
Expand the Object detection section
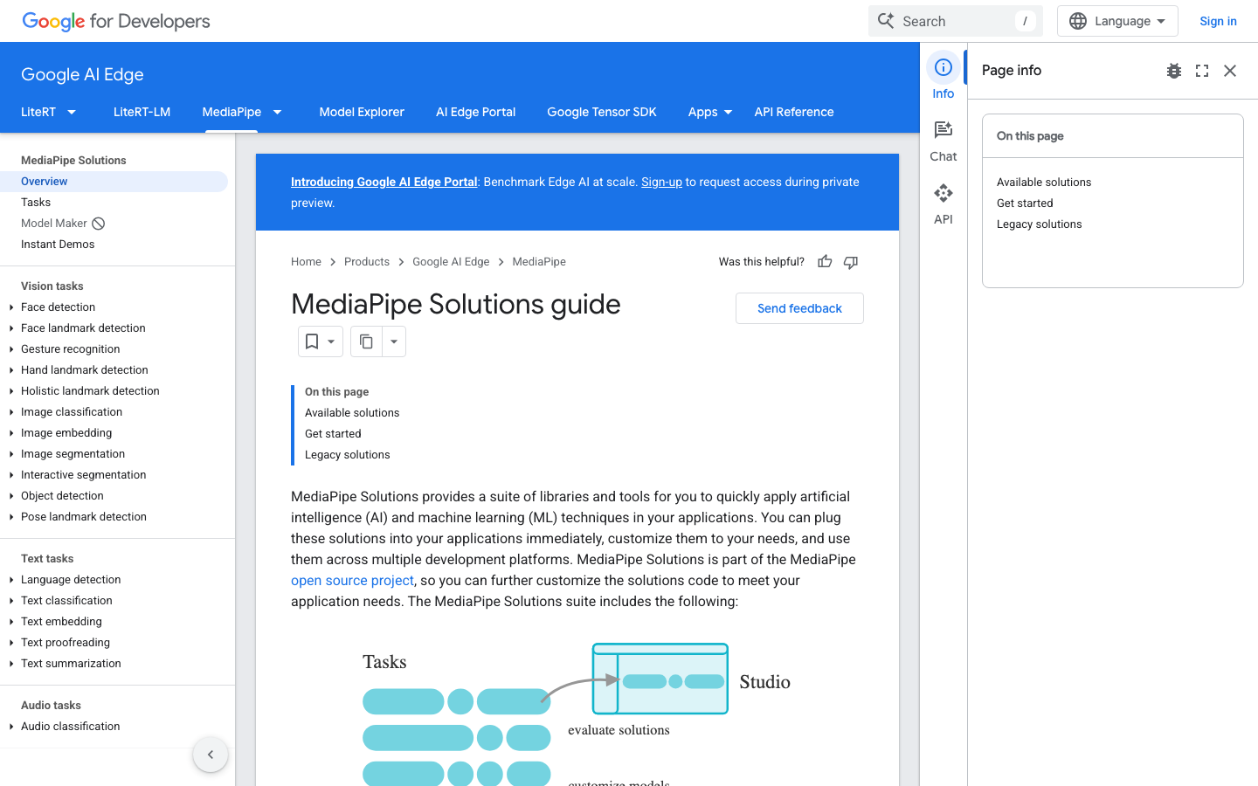[11, 496]
